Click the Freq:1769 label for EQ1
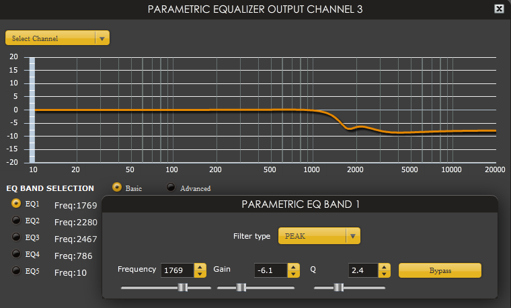 pos(75,205)
